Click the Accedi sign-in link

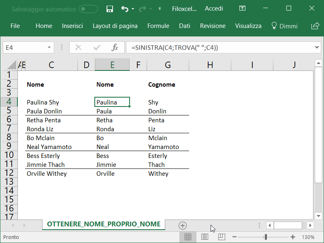(x=214, y=9)
